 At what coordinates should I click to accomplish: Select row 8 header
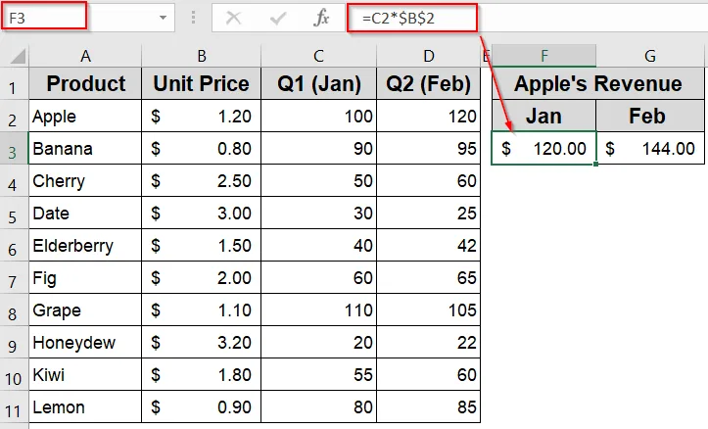tap(15, 310)
